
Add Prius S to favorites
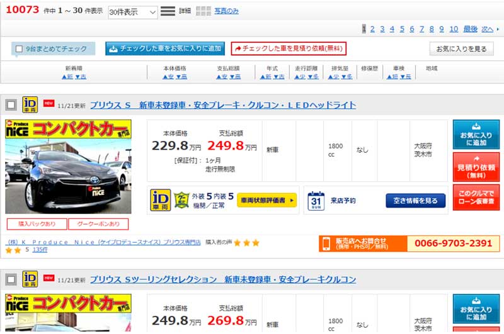(x=476, y=135)
